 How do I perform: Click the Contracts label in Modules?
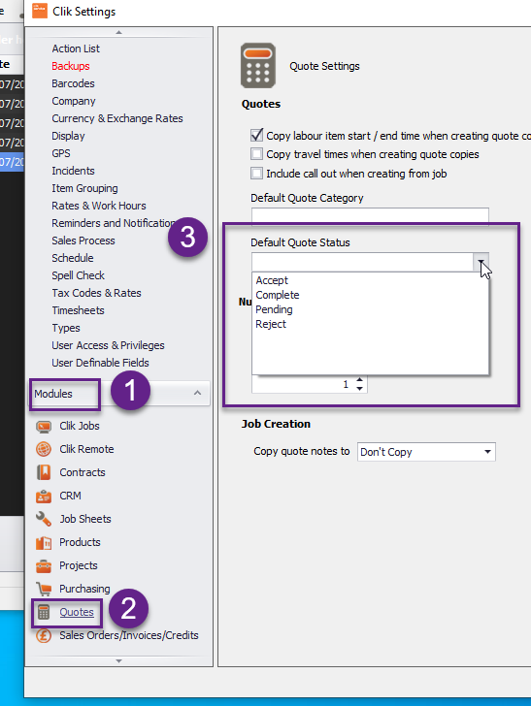[x=83, y=472]
